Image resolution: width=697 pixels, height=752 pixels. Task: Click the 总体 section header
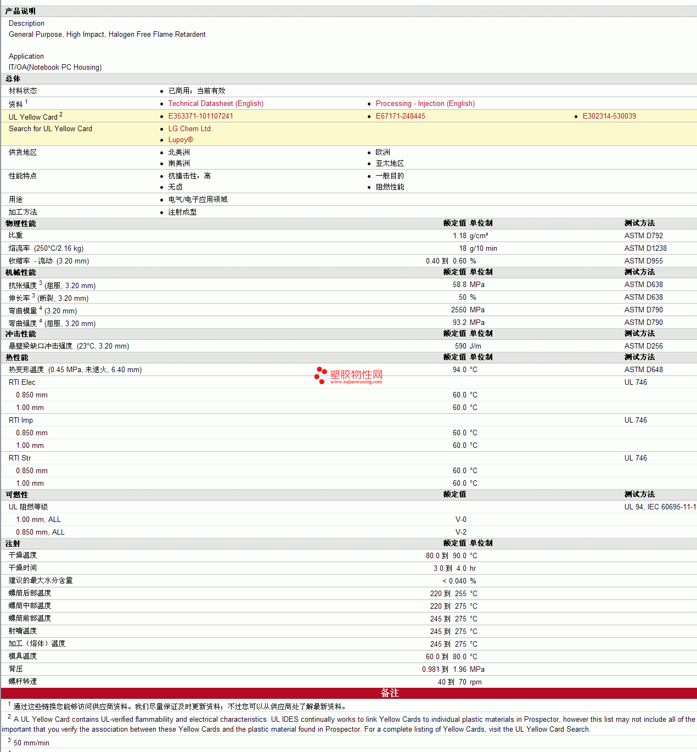coord(13,79)
